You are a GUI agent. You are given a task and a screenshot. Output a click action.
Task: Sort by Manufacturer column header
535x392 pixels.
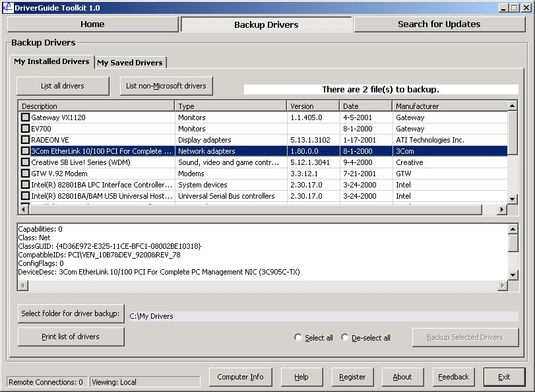pos(450,106)
